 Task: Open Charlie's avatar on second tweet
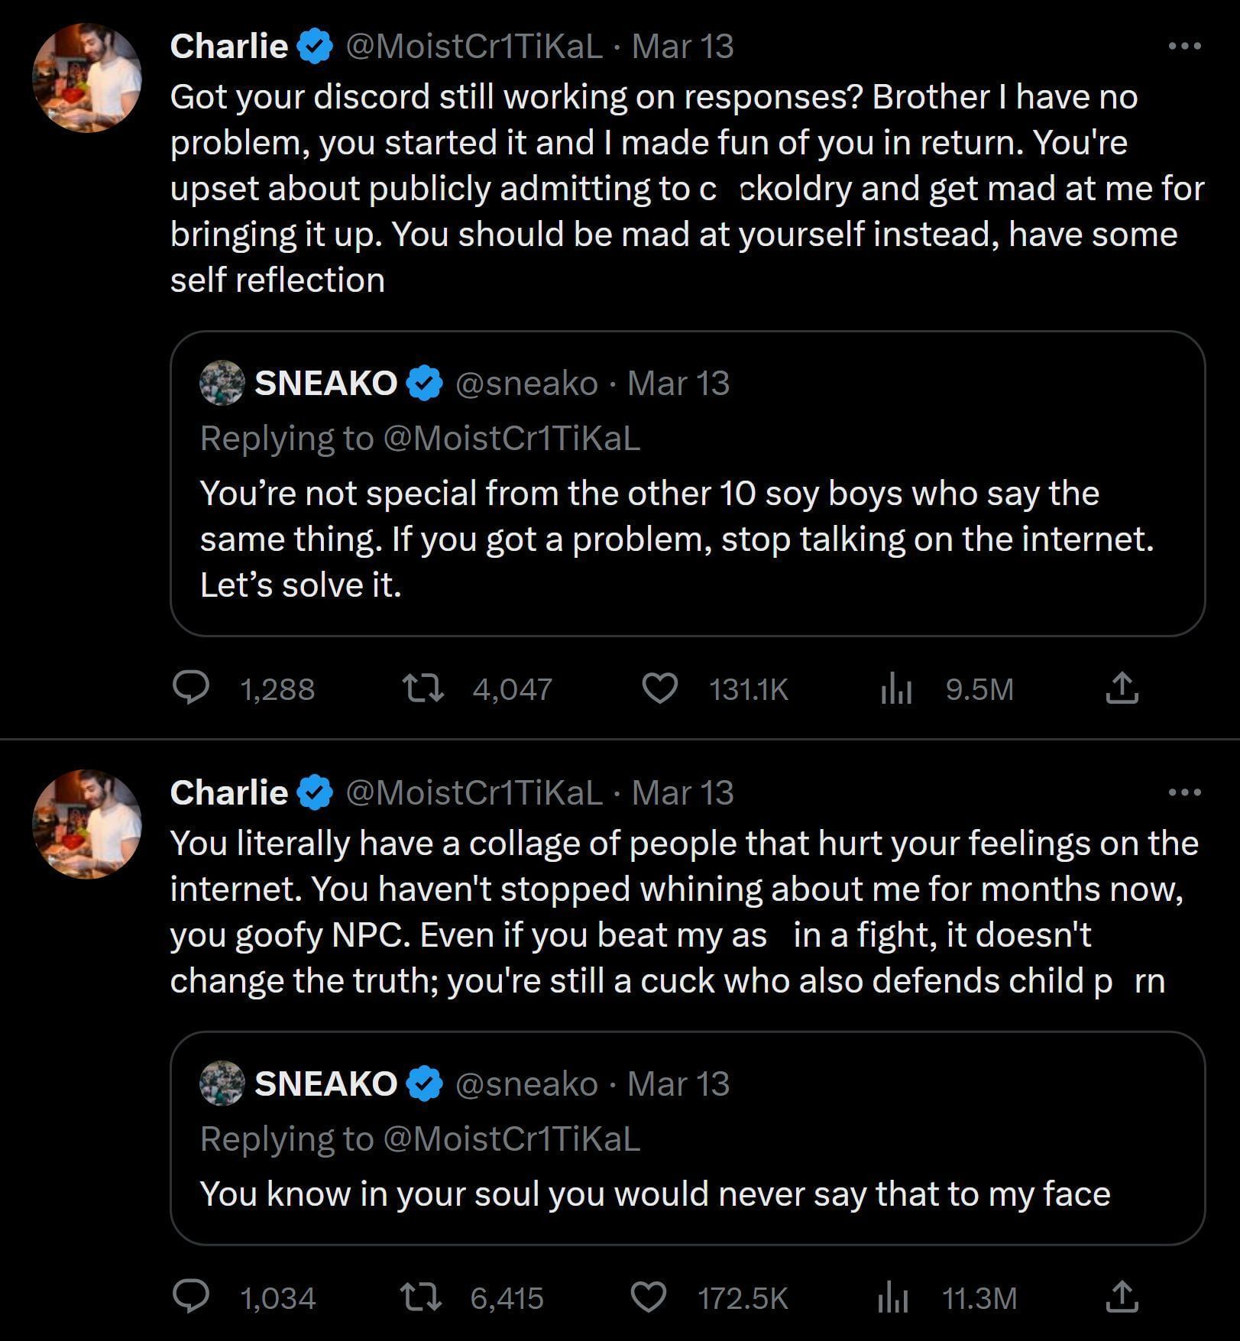(87, 824)
